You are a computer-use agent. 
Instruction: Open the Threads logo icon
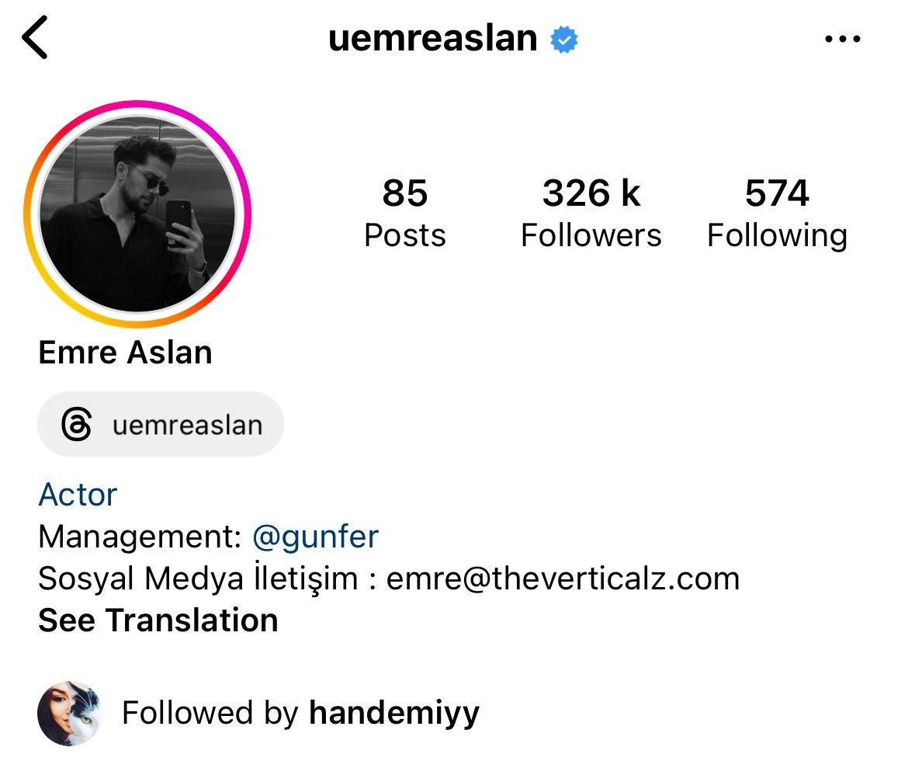[76, 424]
